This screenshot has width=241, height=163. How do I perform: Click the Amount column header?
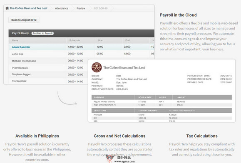[181, 97]
